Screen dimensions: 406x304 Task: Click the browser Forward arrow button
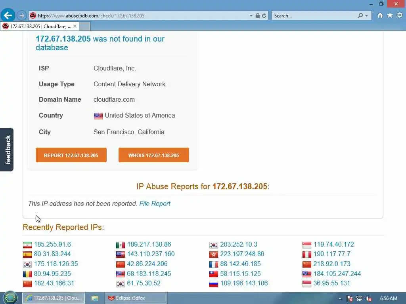click(x=22, y=15)
